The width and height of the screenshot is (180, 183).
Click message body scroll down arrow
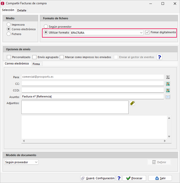pyautogui.click(x=169, y=136)
